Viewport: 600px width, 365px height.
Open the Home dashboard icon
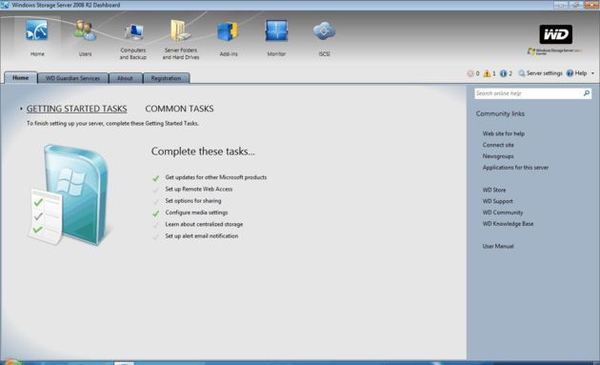pyautogui.click(x=37, y=30)
